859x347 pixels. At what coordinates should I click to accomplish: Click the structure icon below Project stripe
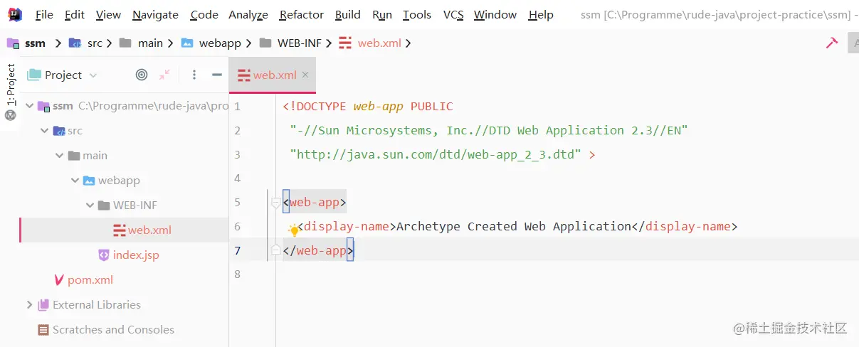coord(10,116)
